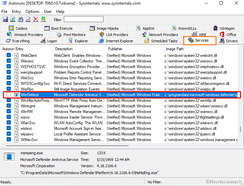The height and width of the screenshot is (186, 244).
Task: Click the Properties checkmark toolbar icon
Action: tap(28, 19)
